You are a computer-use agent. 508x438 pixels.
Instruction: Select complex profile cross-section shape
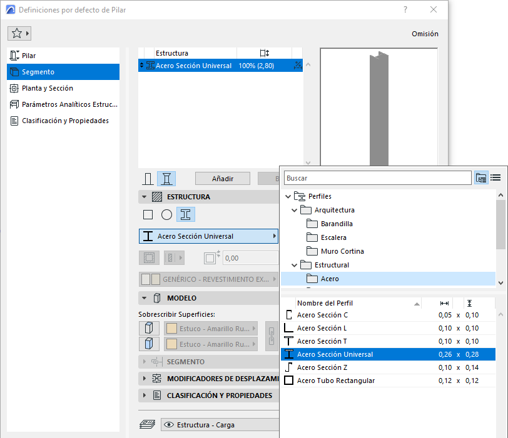(x=186, y=214)
